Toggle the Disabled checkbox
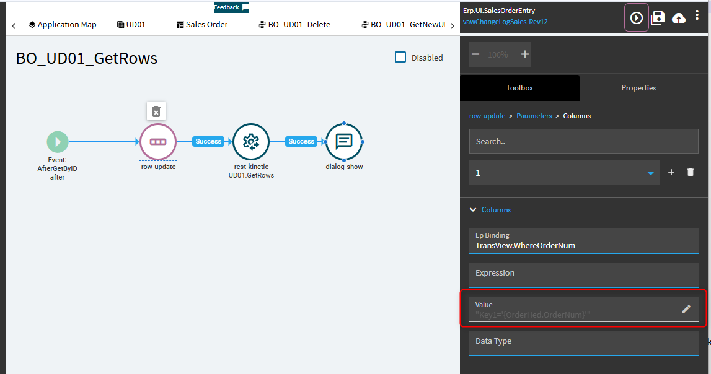Image resolution: width=711 pixels, height=374 pixels. 400,57
